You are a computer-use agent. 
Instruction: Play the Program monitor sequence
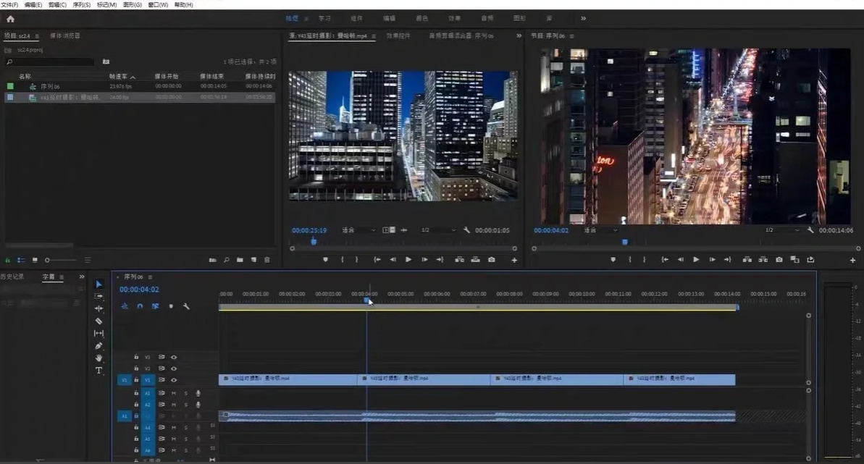pyautogui.click(x=696, y=260)
